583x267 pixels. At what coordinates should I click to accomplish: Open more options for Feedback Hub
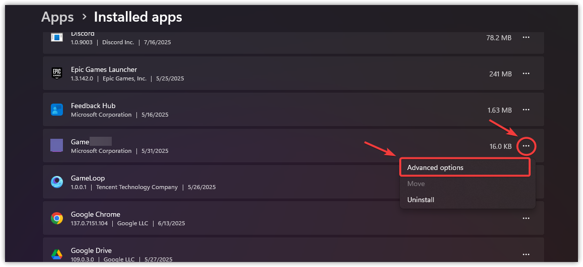click(x=526, y=110)
